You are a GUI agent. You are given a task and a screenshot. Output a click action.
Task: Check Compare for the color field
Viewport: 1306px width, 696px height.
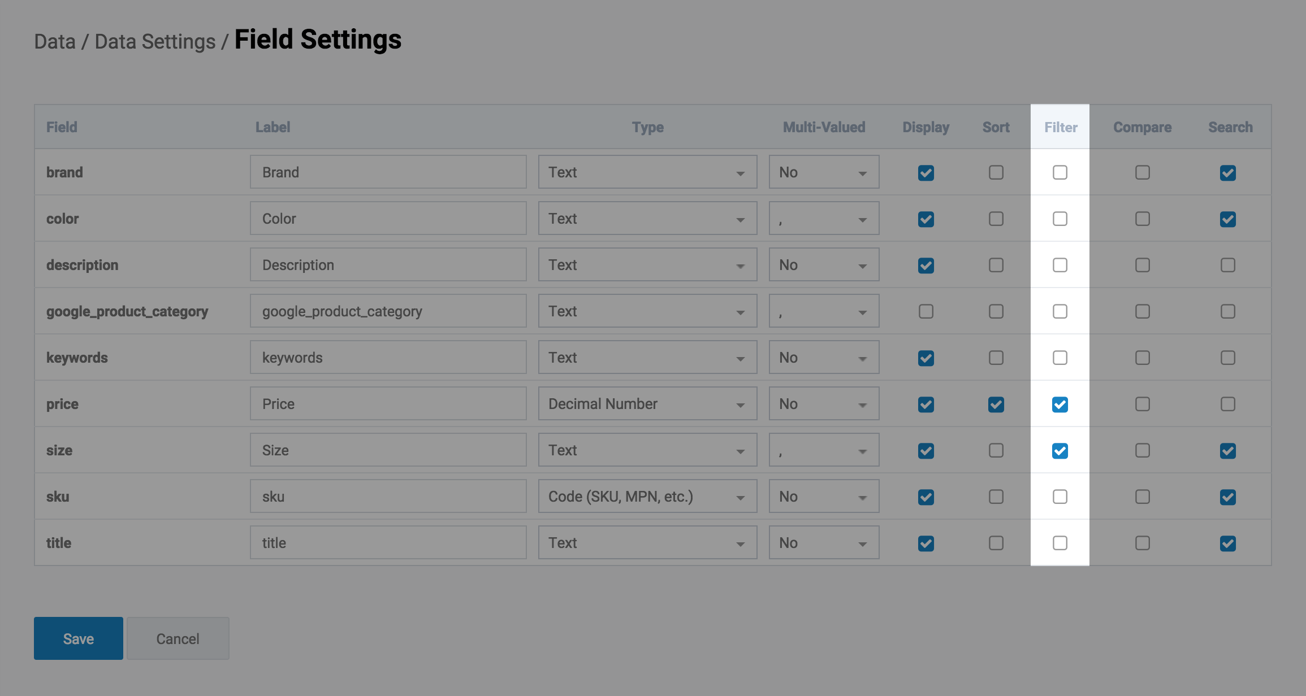pos(1142,219)
